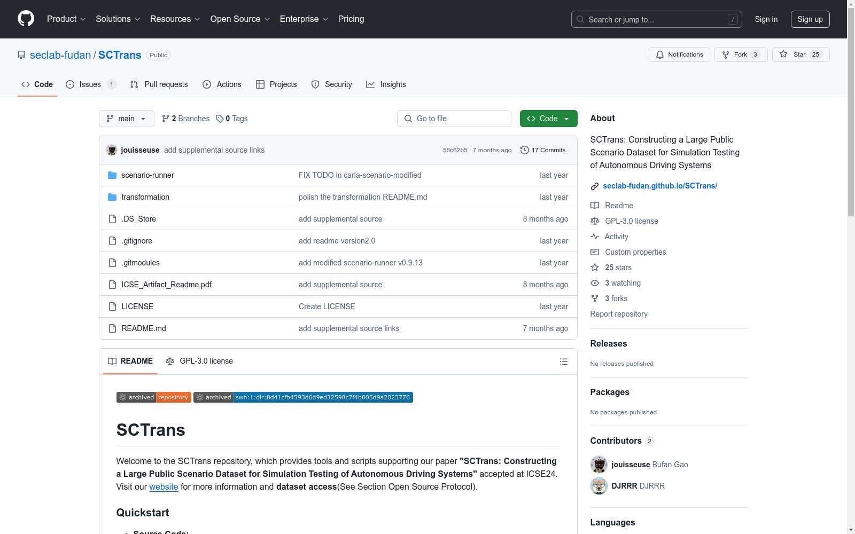This screenshot has width=855, height=534.
Task: Expand the Open Source menu
Action: [240, 19]
